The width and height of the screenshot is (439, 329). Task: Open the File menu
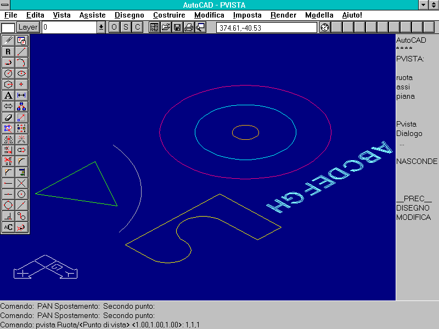11,15
